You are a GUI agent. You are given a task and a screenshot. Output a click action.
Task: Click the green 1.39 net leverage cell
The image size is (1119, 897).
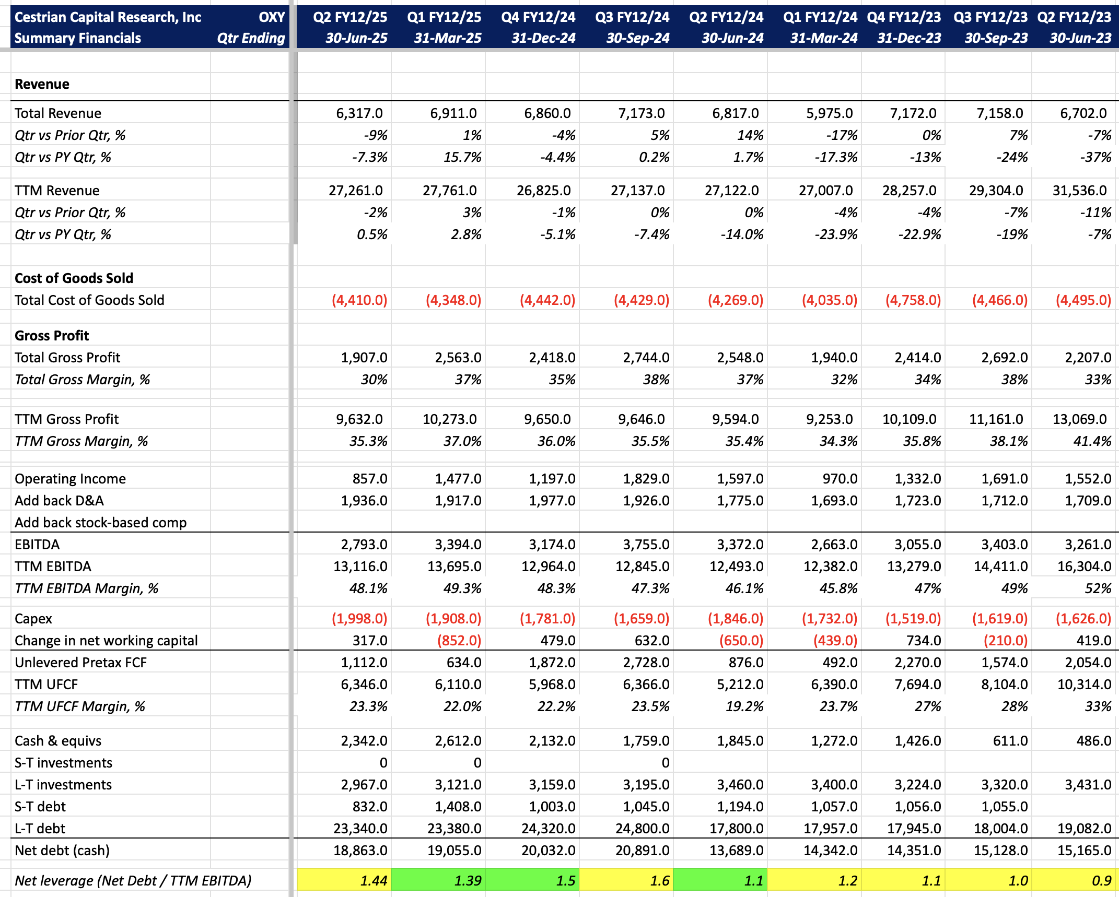[438, 880]
